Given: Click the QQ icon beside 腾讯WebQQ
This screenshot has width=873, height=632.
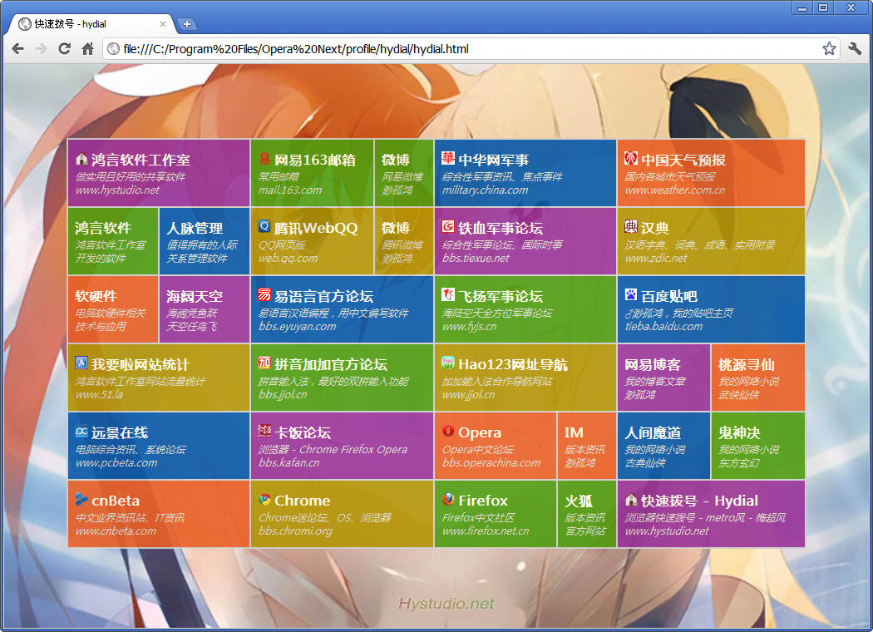Looking at the screenshot, I should tap(264, 226).
